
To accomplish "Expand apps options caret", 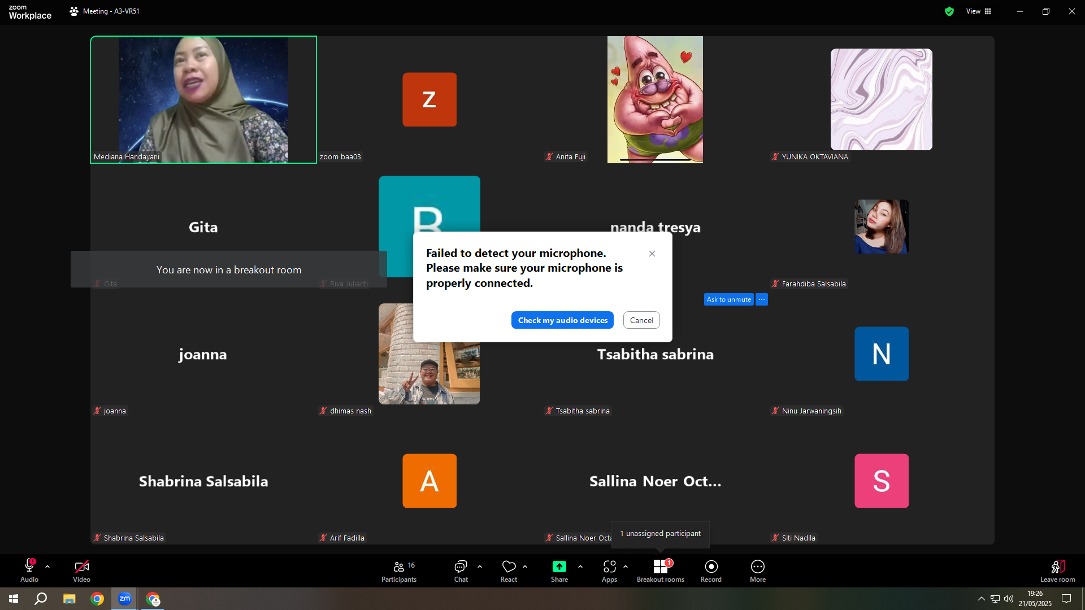I will pos(626,567).
